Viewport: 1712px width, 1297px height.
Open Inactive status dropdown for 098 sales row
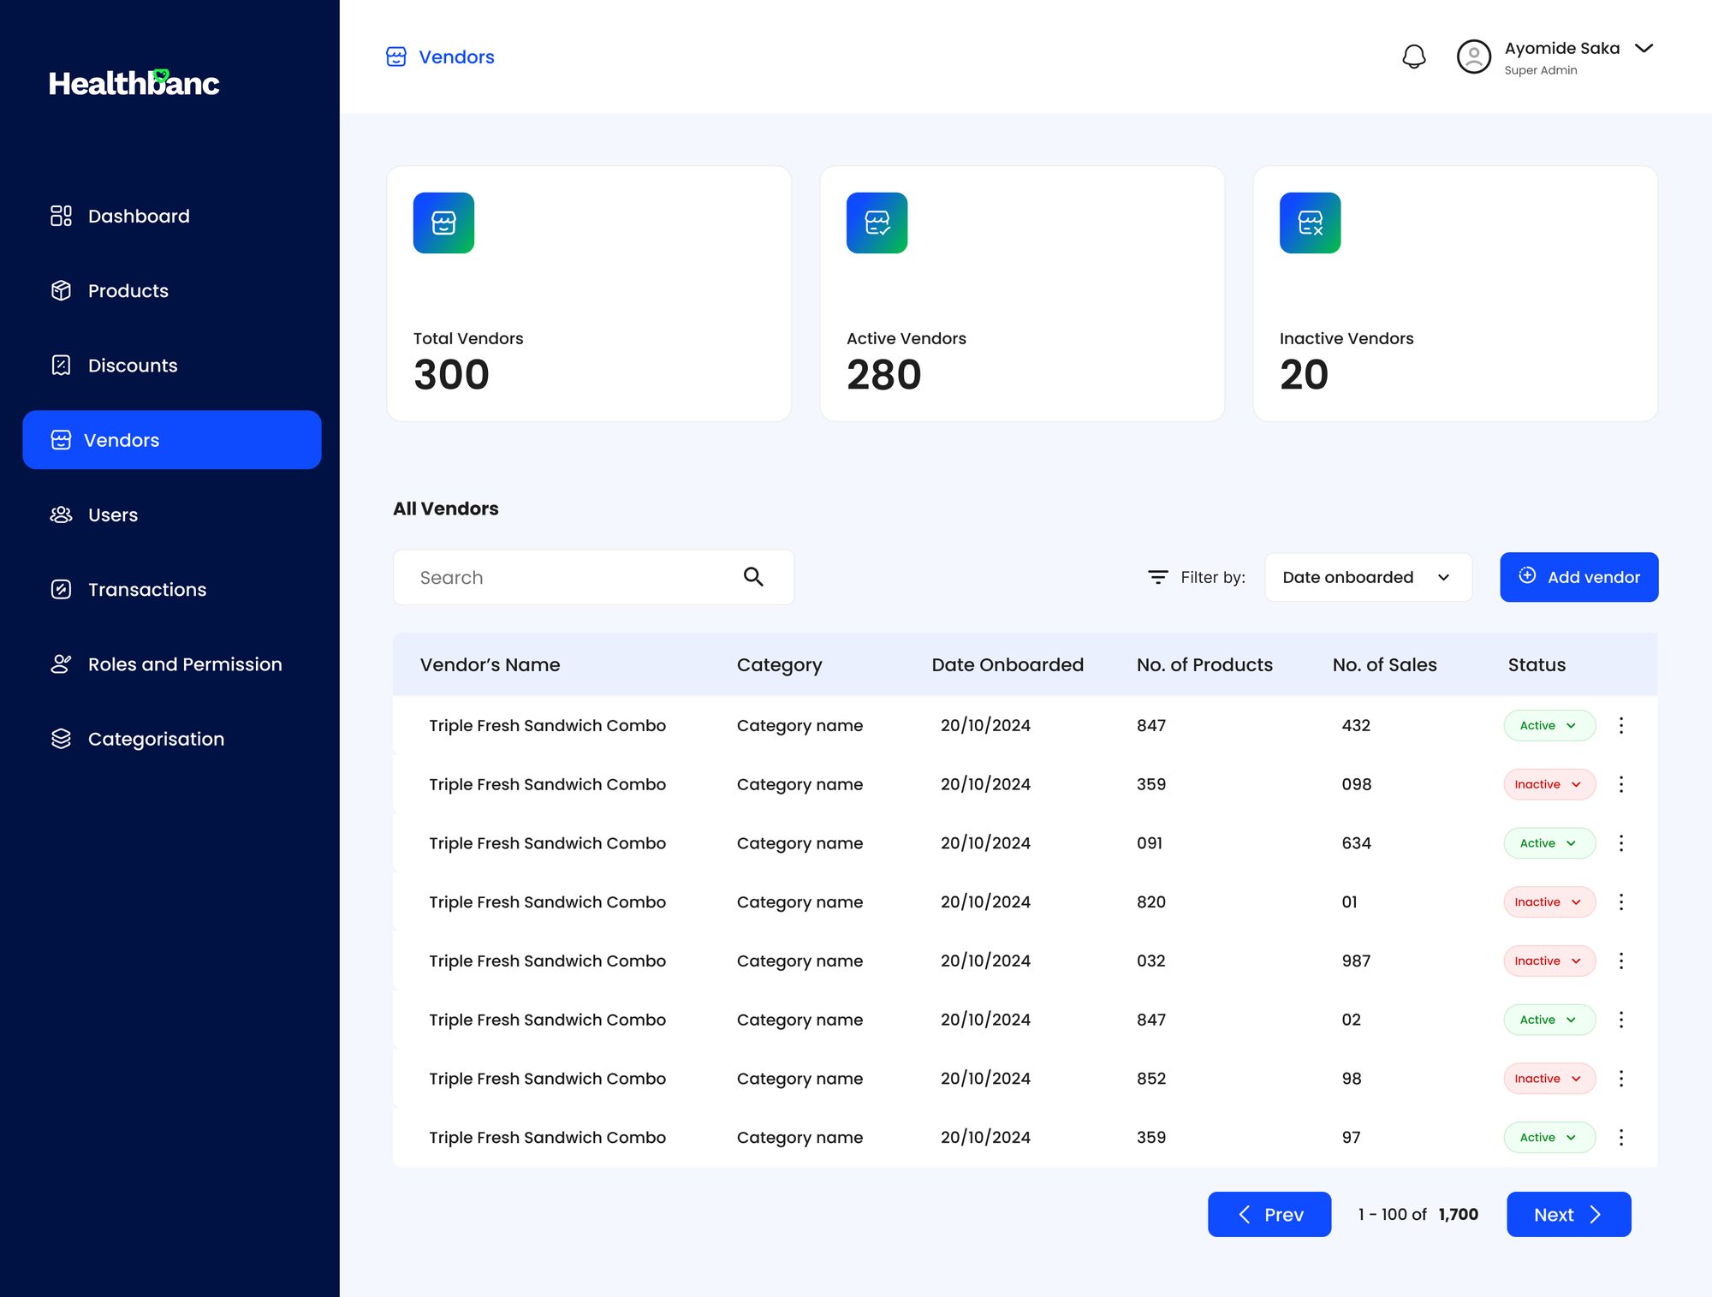1549,784
